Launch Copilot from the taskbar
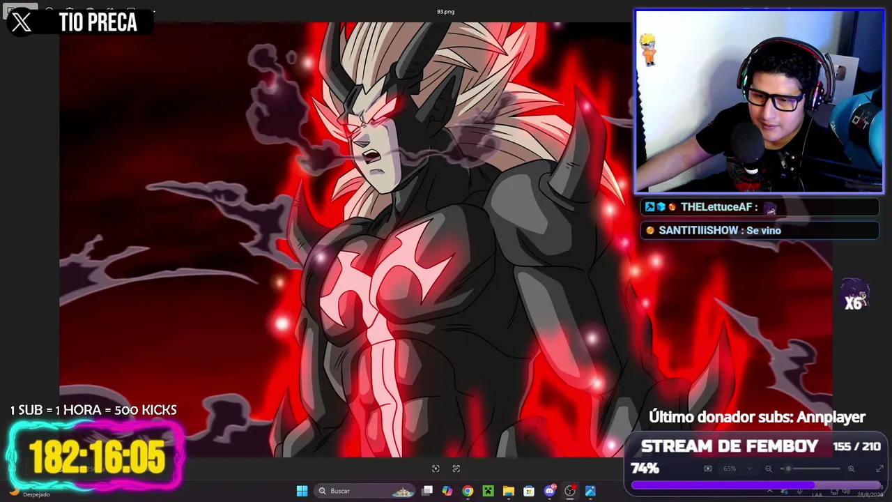Image resolution: width=892 pixels, height=502 pixels. click(x=447, y=491)
